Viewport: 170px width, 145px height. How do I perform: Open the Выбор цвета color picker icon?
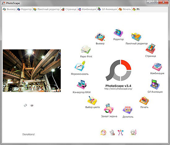pos(92,100)
